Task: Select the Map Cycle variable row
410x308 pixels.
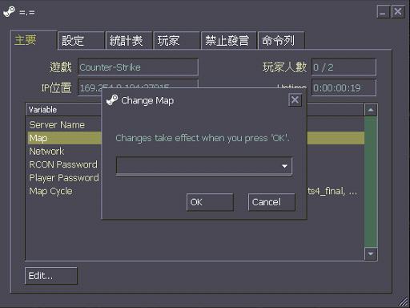Action: [x=64, y=191]
